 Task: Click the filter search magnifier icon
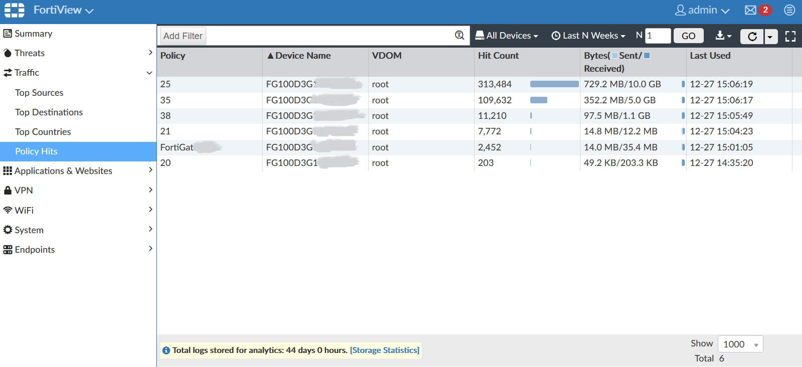(x=459, y=35)
